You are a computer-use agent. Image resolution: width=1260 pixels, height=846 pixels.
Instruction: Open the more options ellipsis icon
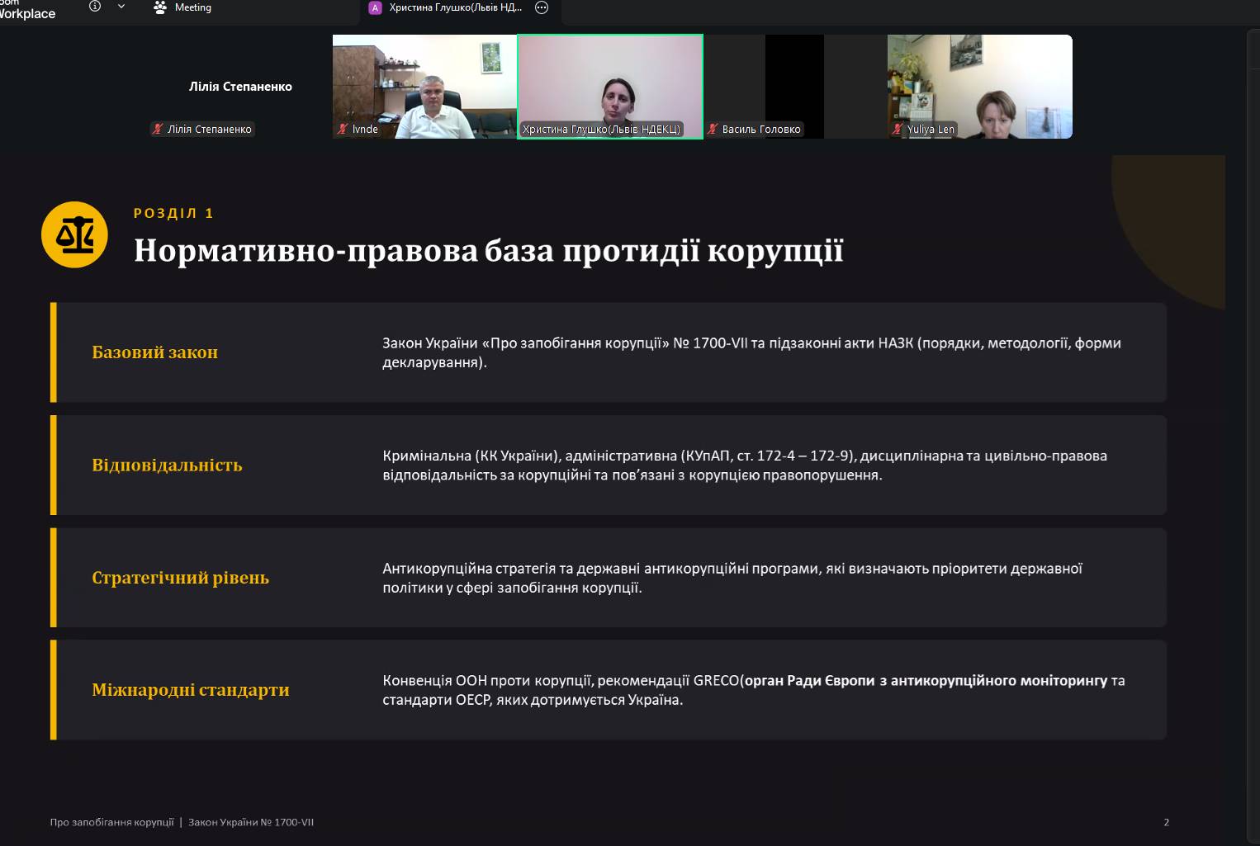[542, 8]
